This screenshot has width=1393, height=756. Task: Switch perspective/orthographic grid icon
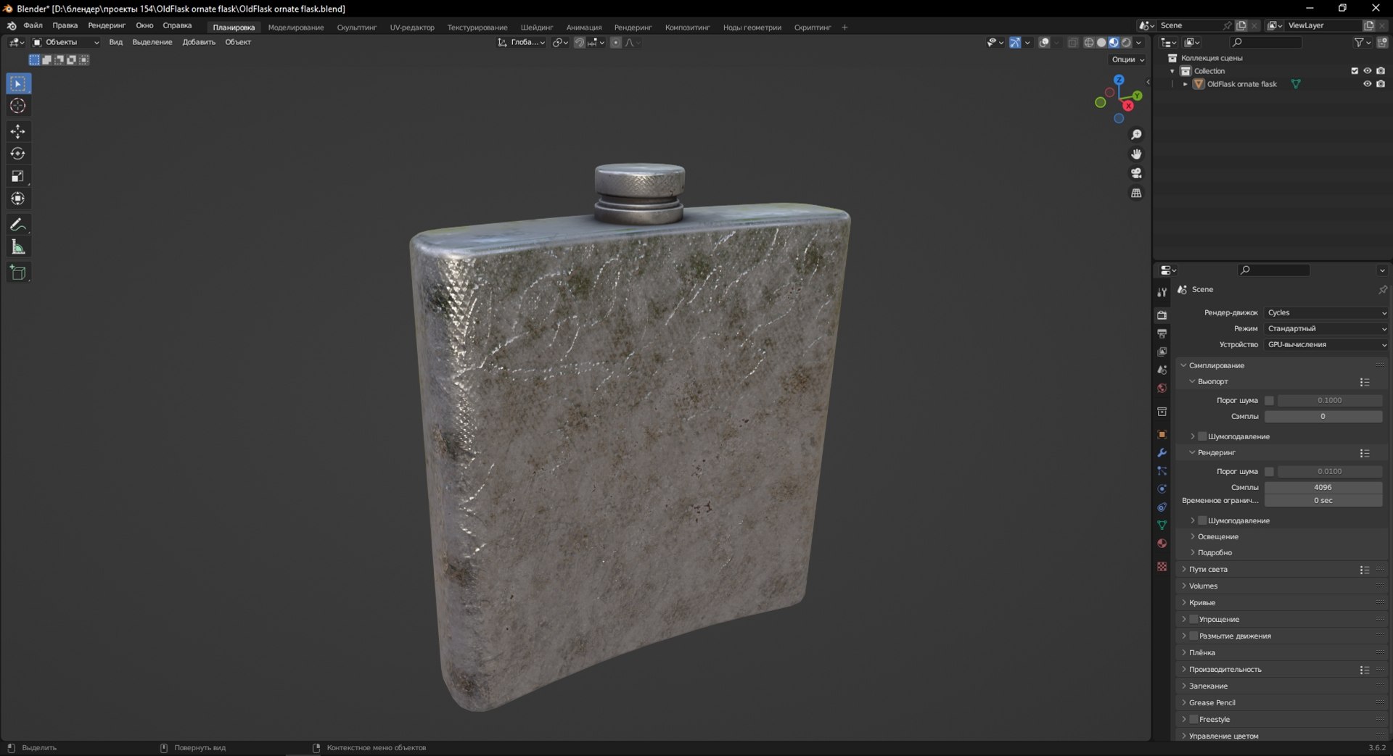[1136, 193]
